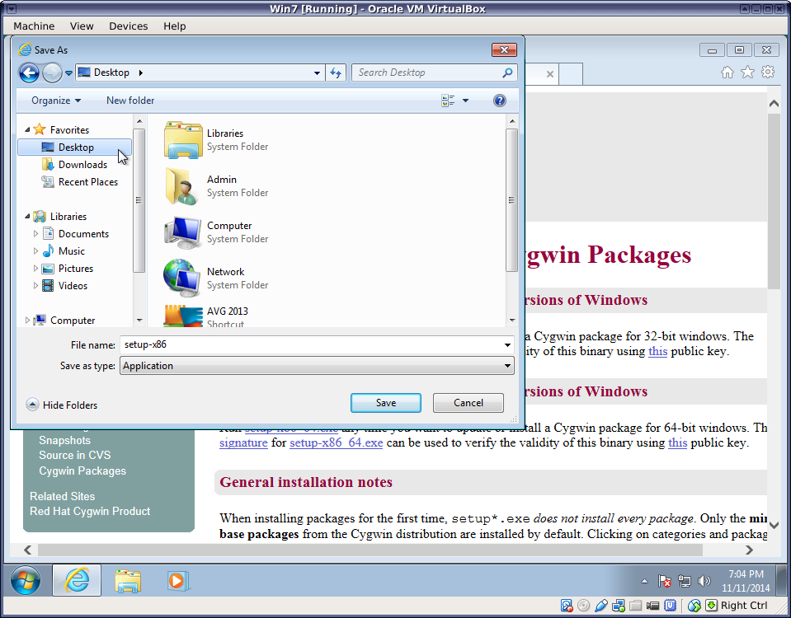This screenshot has height=618, width=791.
Task: Select the AVG 2013 shortcut
Action: click(207, 316)
